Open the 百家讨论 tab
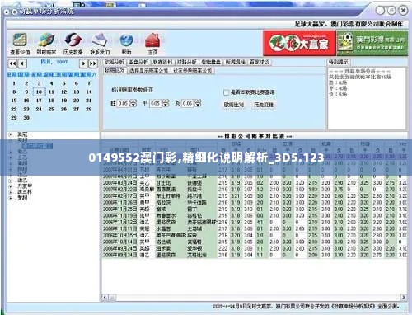412x315 pixels. [x=260, y=63]
